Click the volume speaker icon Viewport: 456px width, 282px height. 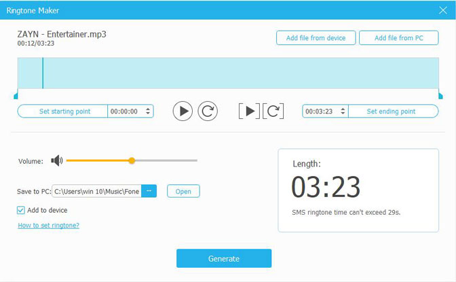tap(57, 160)
